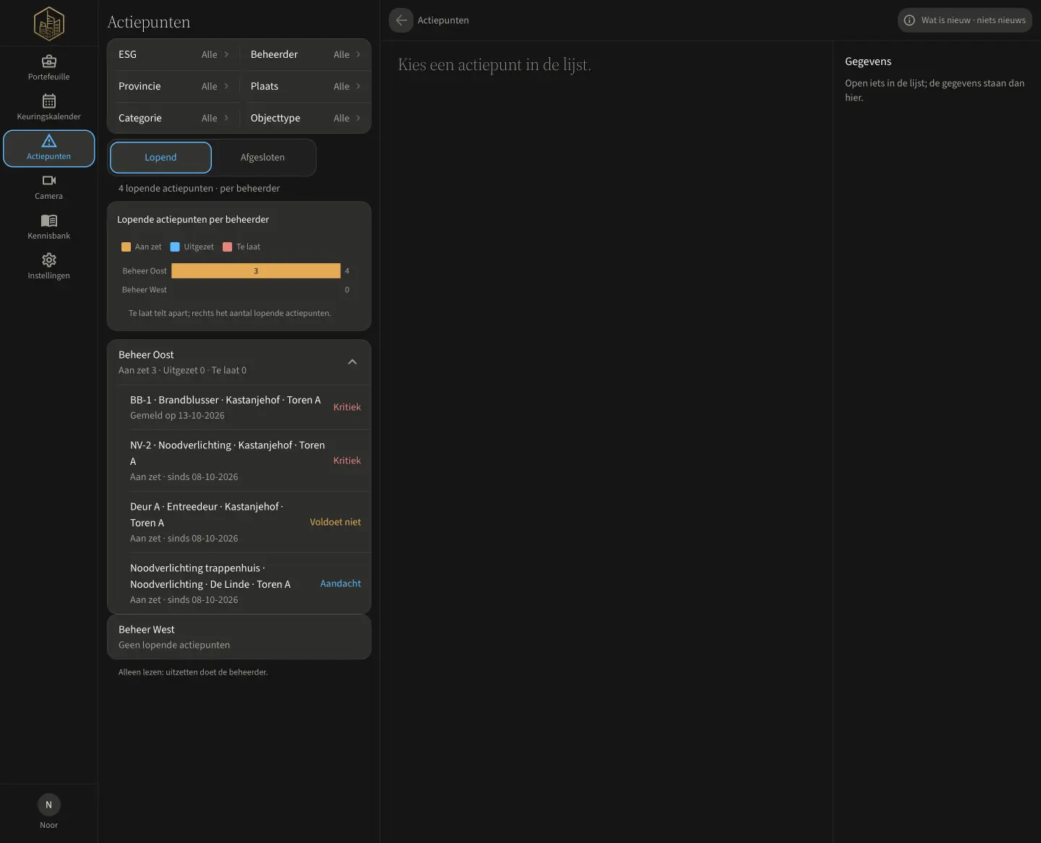Open the Categorie filter dropdown

tap(173, 118)
